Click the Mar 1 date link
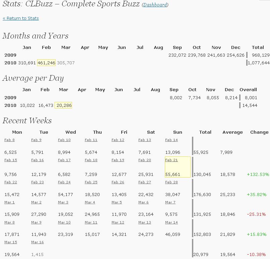The height and width of the screenshot is (259, 270). [x=9, y=202]
